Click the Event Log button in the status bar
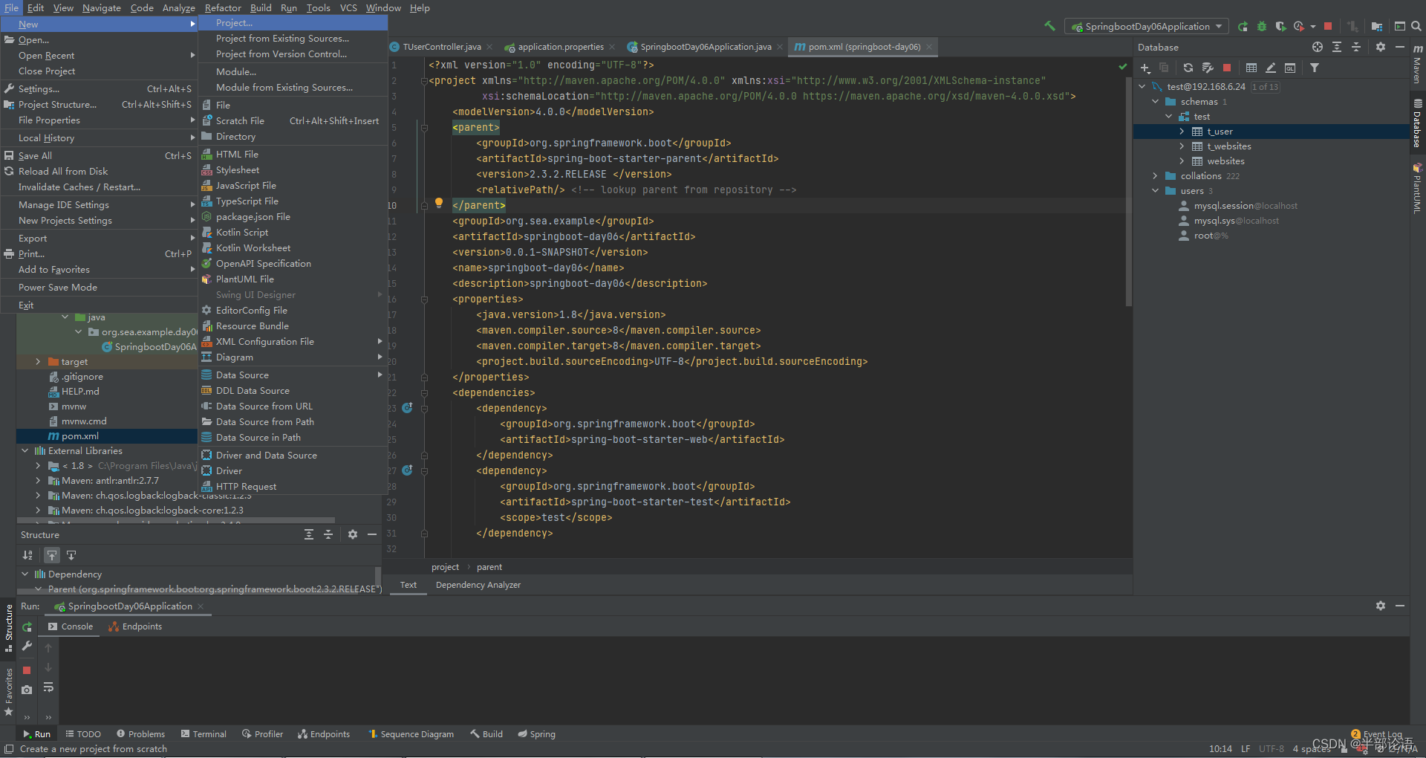The height and width of the screenshot is (758, 1426). [x=1376, y=734]
